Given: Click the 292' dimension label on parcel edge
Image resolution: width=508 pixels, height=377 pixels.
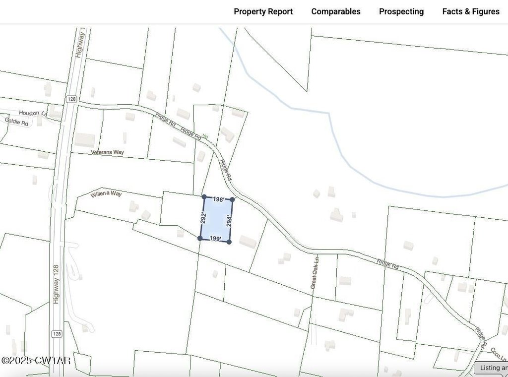Looking at the screenshot, I should tap(203, 218).
